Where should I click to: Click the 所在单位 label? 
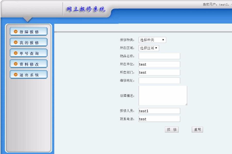(x=127, y=64)
